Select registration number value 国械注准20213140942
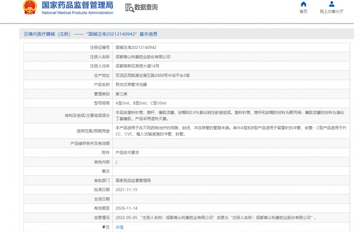 tap(136, 48)
